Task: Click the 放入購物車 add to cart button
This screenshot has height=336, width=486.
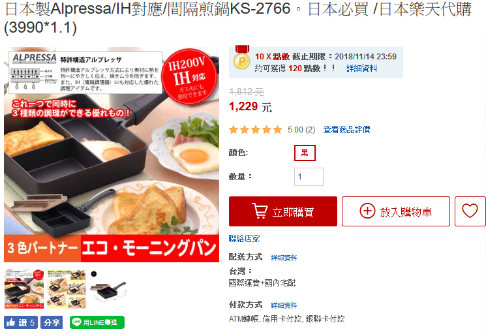Action: [x=396, y=211]
